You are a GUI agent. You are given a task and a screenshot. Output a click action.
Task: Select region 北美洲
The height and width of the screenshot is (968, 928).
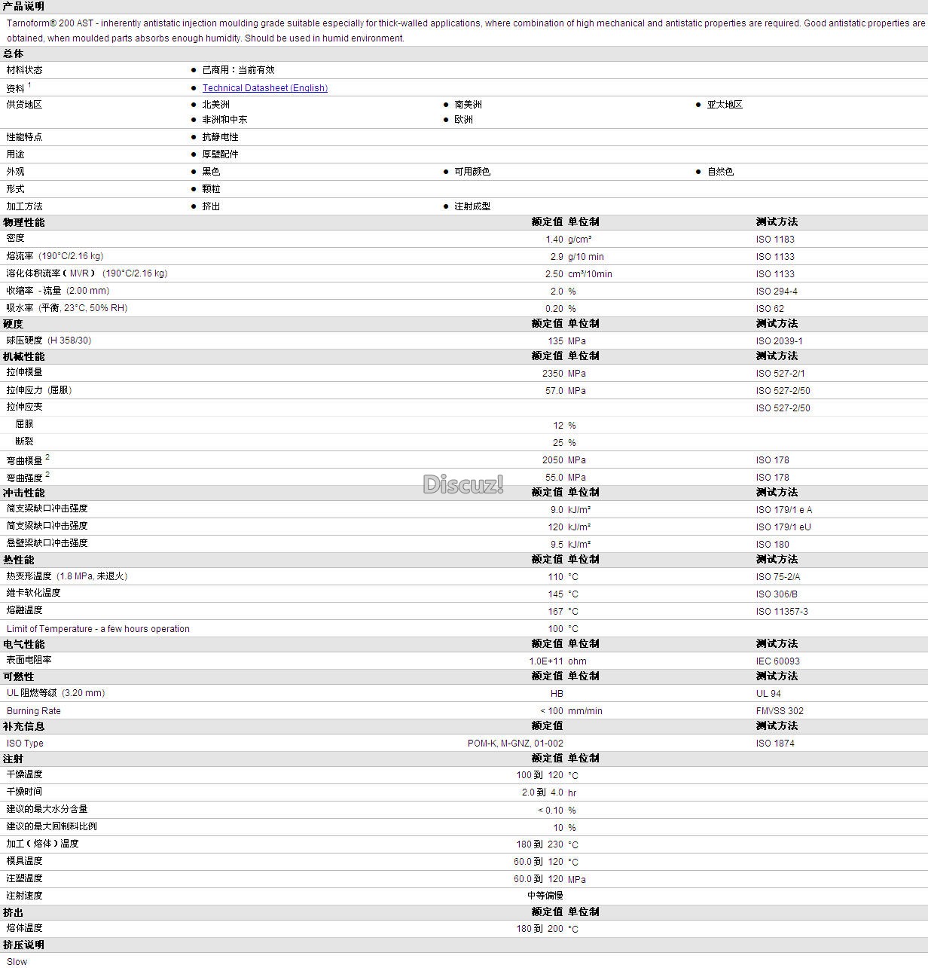click(x=215, y=105)
